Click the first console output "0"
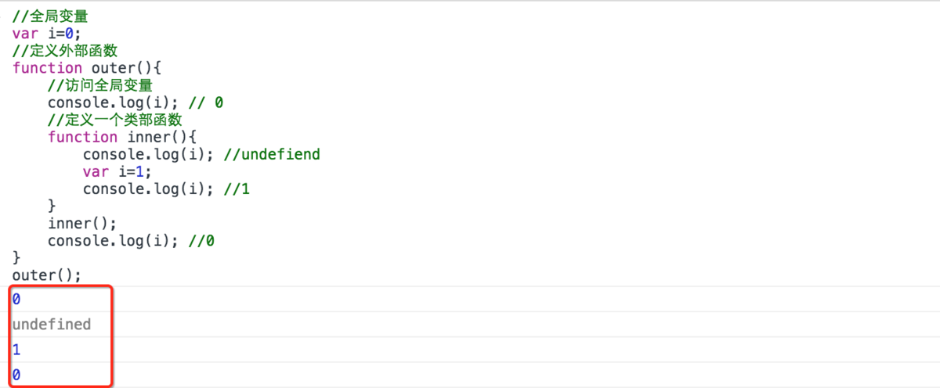 [x=16, y=299]
